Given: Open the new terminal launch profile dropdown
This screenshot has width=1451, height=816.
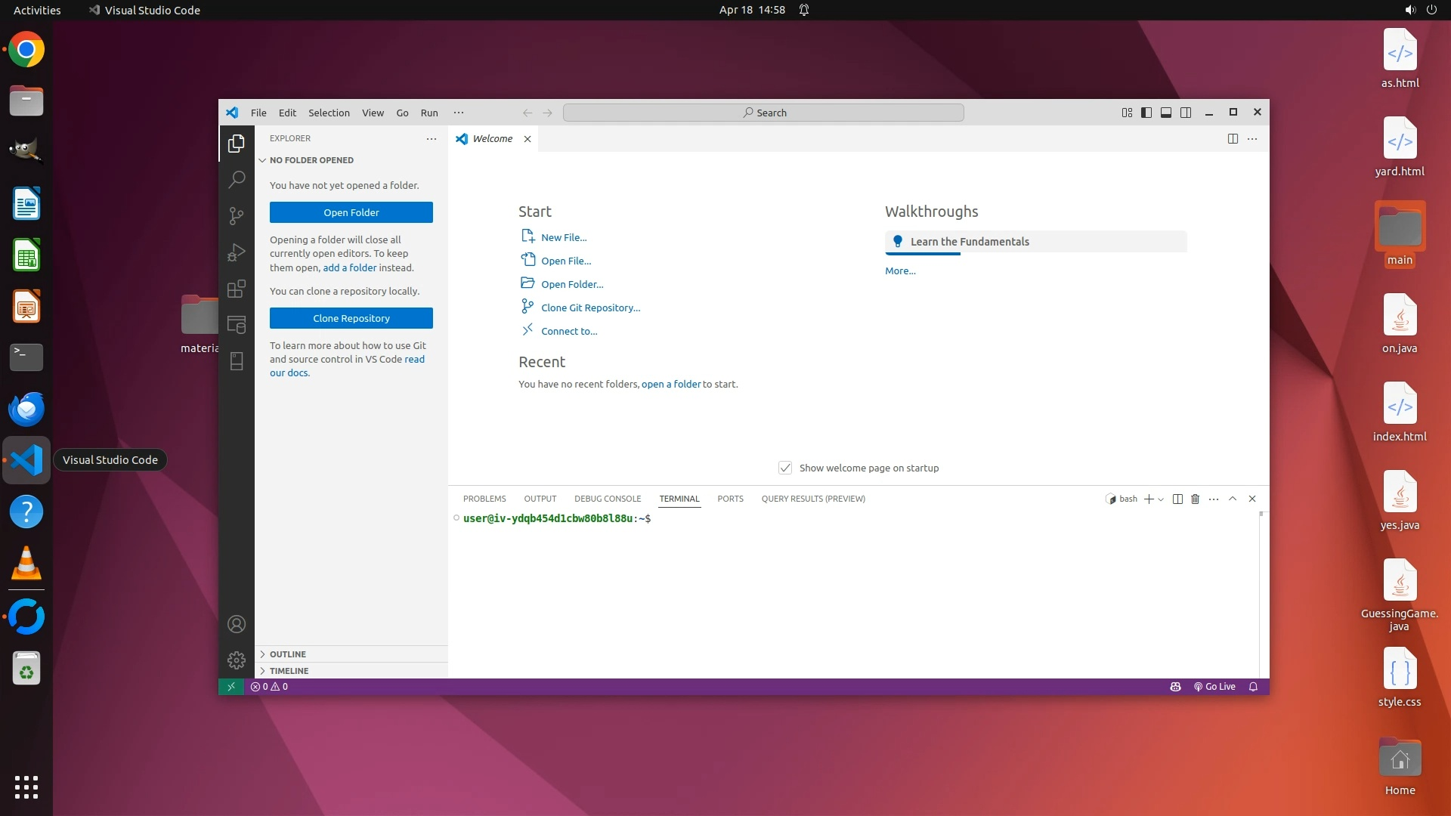Looking at the screenshot, I should [x=1162, y=499].
